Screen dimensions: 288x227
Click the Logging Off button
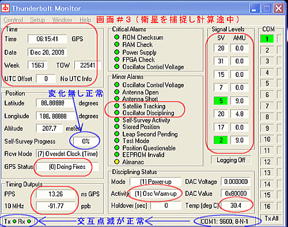coord(231,160)
